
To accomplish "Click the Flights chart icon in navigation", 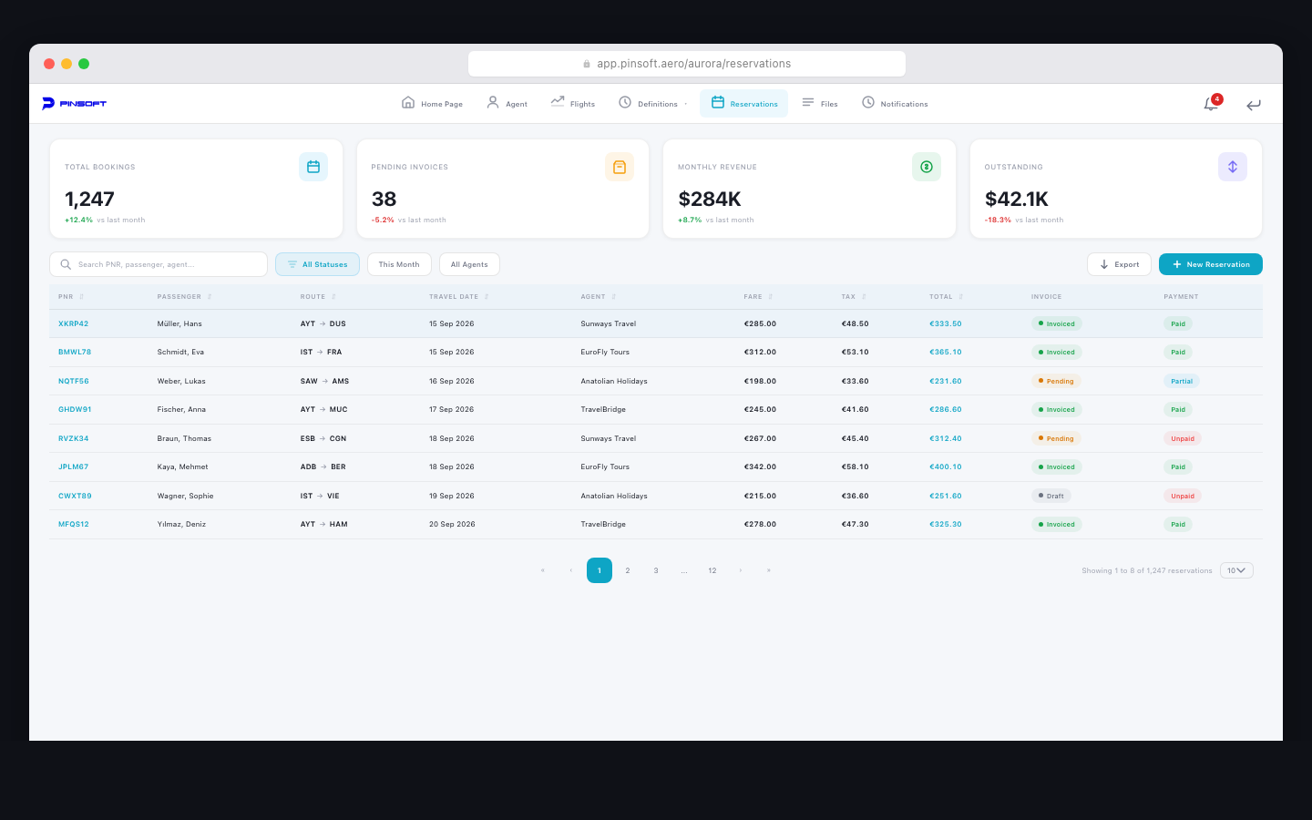I will (x=559, y=102).
